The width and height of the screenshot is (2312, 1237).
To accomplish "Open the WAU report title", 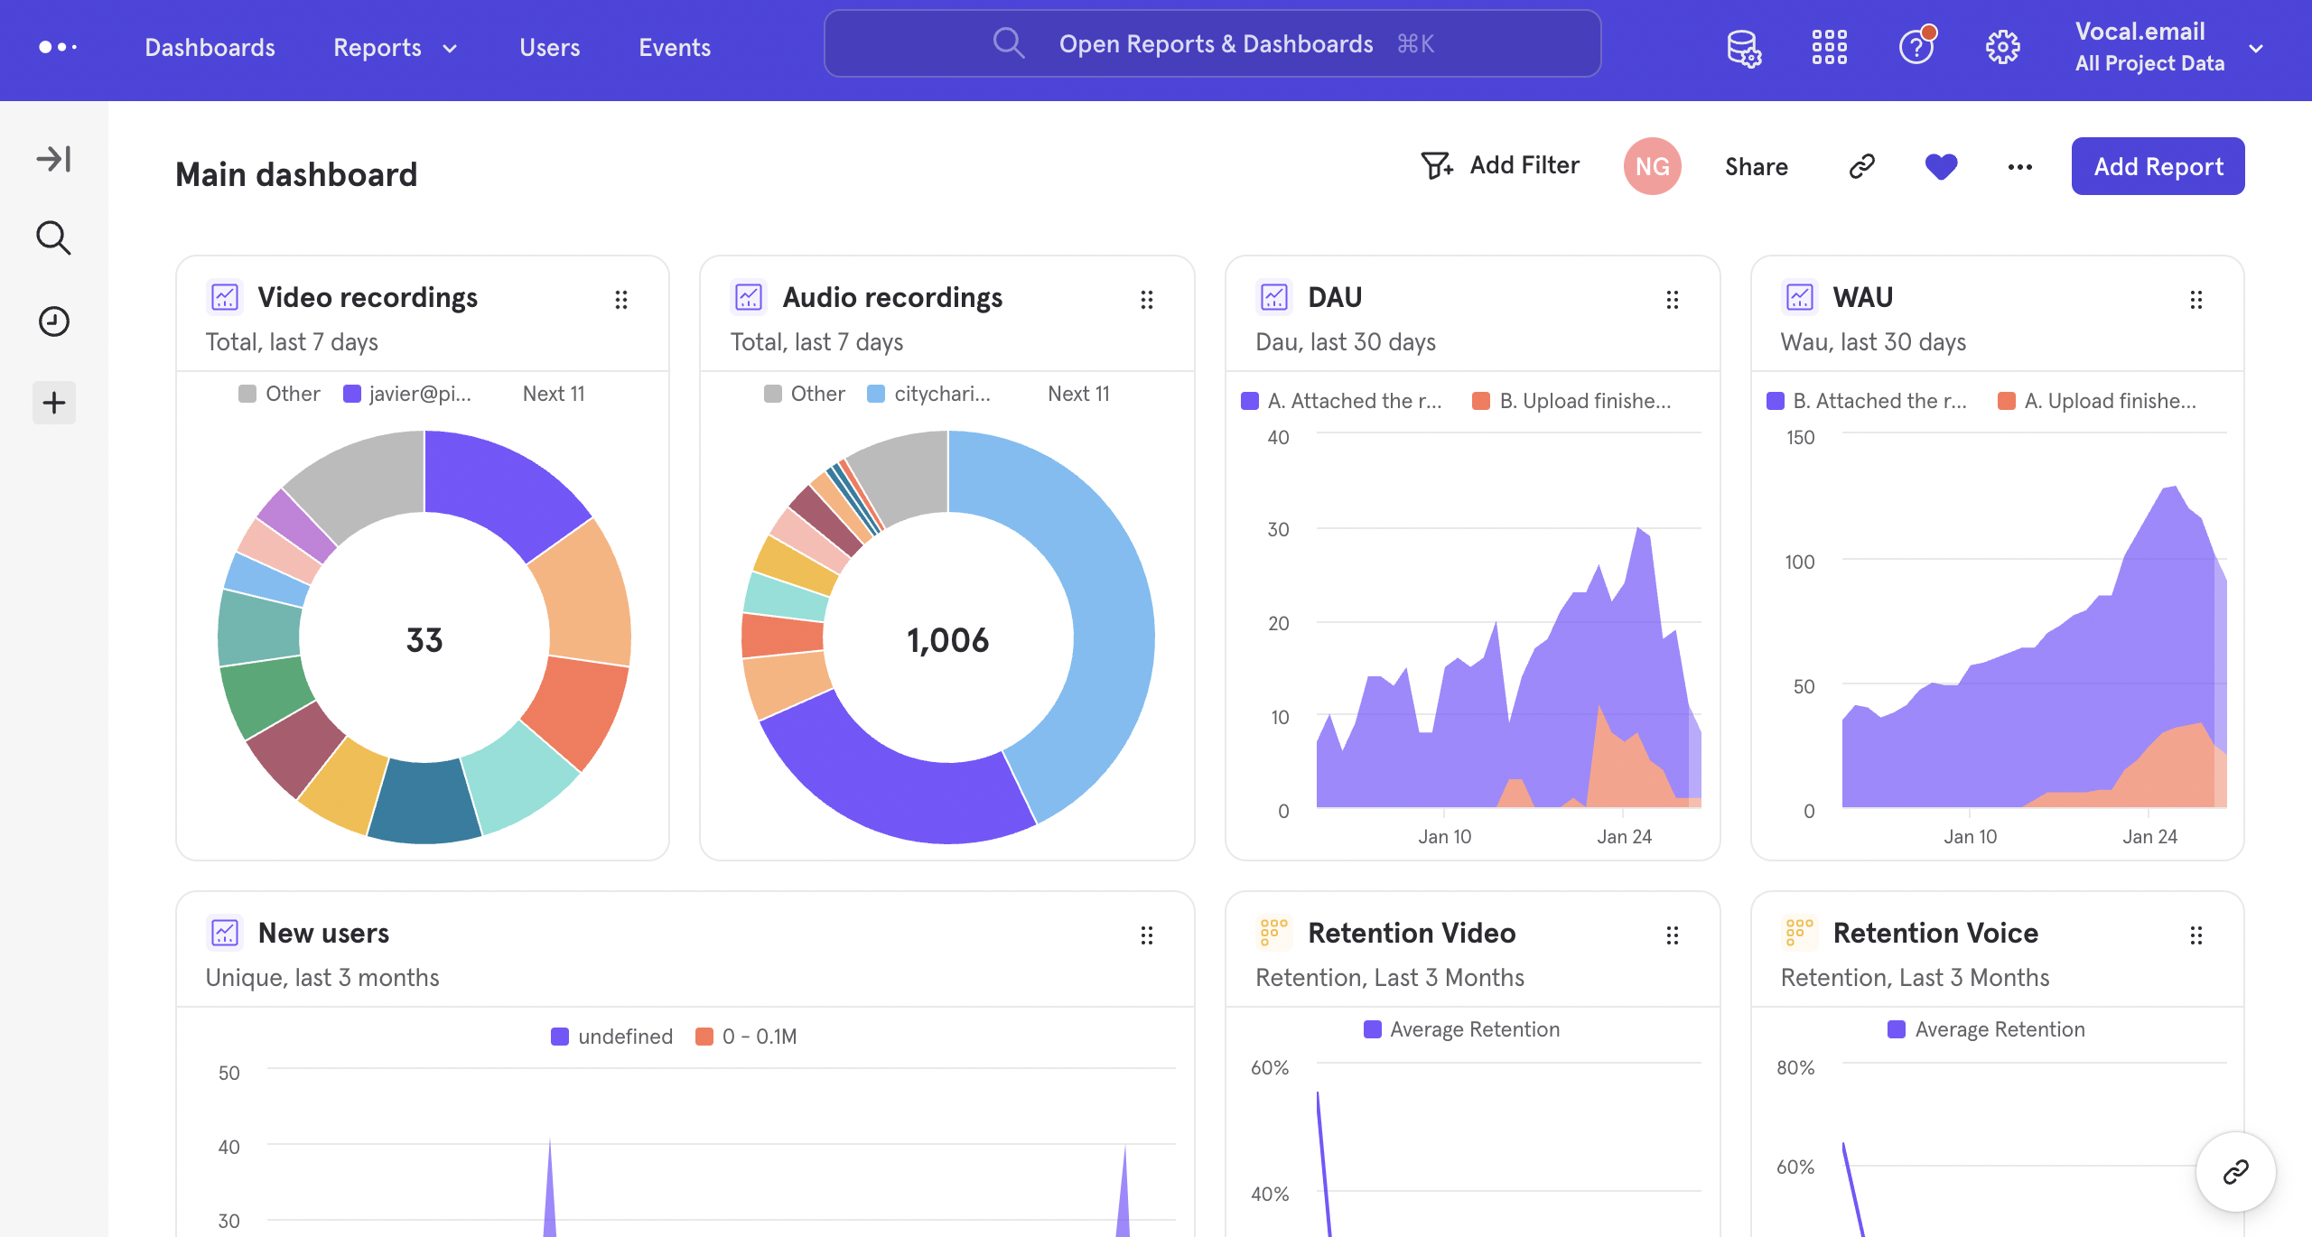I will coord(1862,297).
